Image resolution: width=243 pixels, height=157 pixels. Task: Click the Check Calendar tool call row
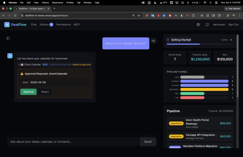coord(55,65)
